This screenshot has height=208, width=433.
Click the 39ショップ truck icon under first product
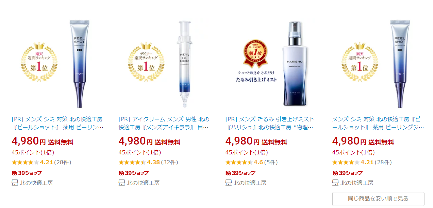coord(15,173)
